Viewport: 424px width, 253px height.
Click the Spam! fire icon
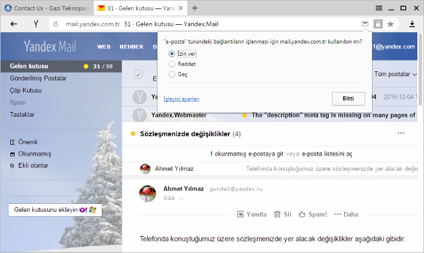[x=302, y=214]
